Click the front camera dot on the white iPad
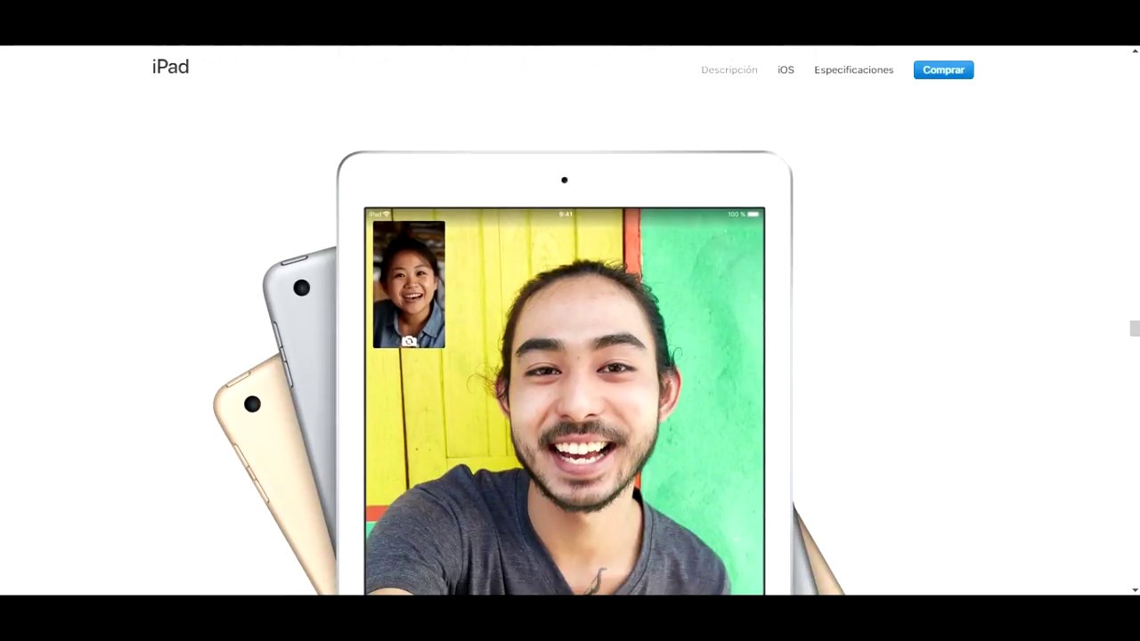Screen dimensions: 1140x641 coord(564,180)
